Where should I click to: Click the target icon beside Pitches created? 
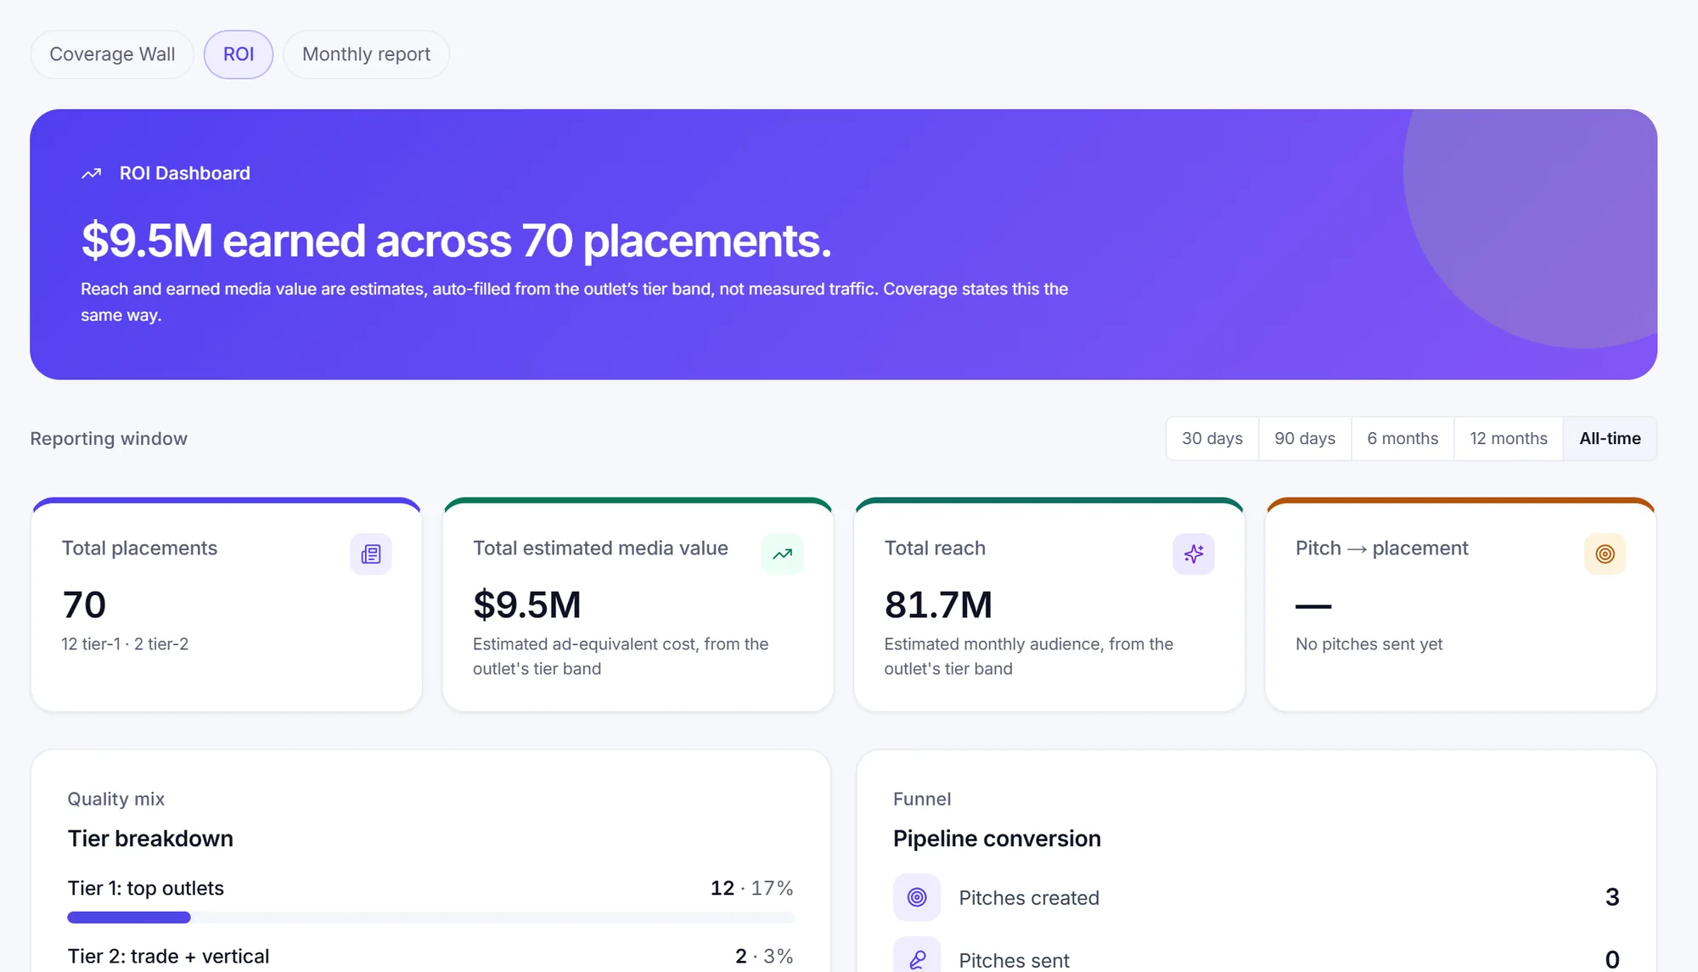coord(917,897)
